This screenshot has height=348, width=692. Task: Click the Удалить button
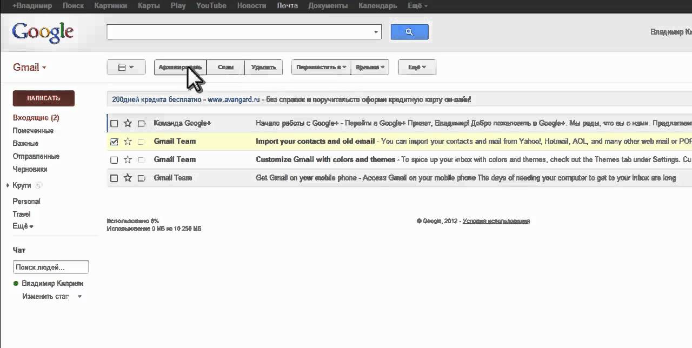pyautogui.click(x=263, y=67)
